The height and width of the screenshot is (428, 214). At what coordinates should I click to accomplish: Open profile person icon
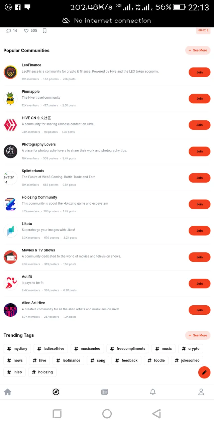point(201,392)
